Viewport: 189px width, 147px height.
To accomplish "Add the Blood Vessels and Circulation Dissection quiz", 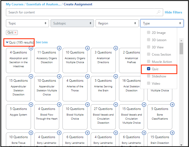I will point(116,105).
